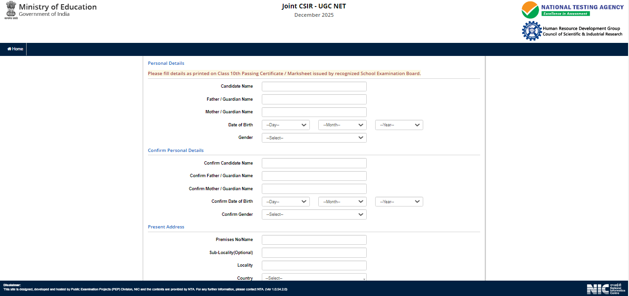Expand the Gender select dropdown
The height and width of the screenshot is (296, 629).
[x=314, y=138]
